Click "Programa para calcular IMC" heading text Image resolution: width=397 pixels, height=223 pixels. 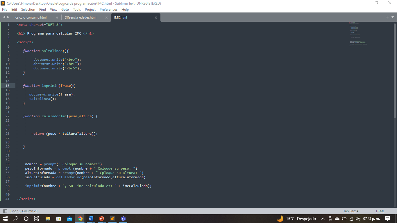54,33
